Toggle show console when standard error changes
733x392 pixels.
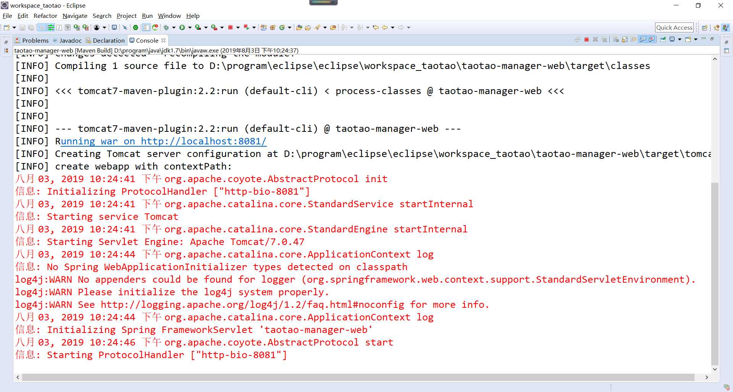[652, 39]
